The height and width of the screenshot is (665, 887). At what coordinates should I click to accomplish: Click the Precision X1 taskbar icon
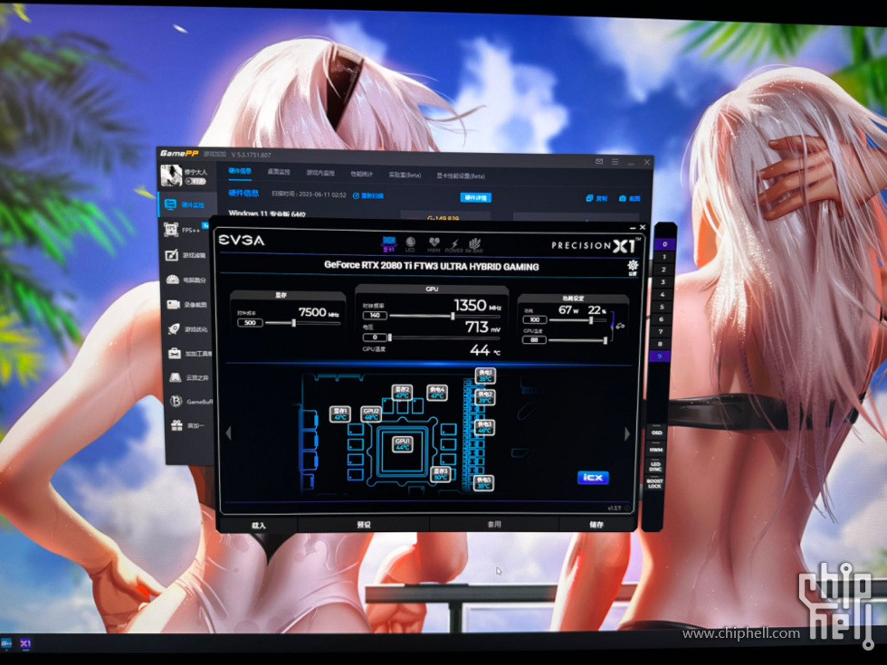click(25, 643)
